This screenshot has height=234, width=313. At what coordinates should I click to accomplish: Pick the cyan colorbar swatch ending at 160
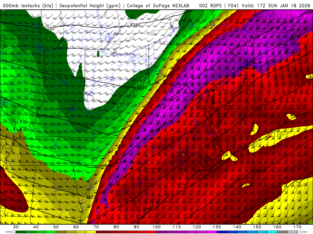272,232
